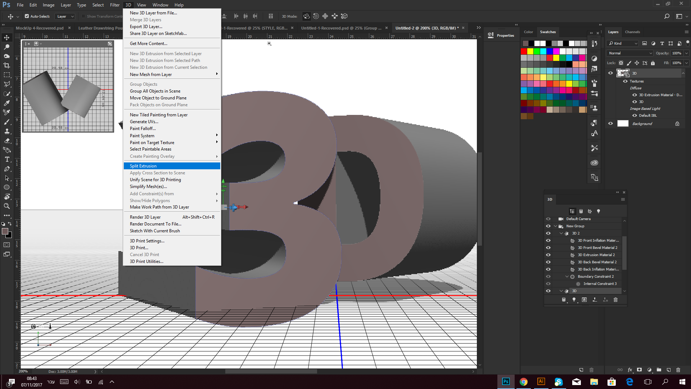Click Render 3D Layer menu item

click(x=172, y=217)
